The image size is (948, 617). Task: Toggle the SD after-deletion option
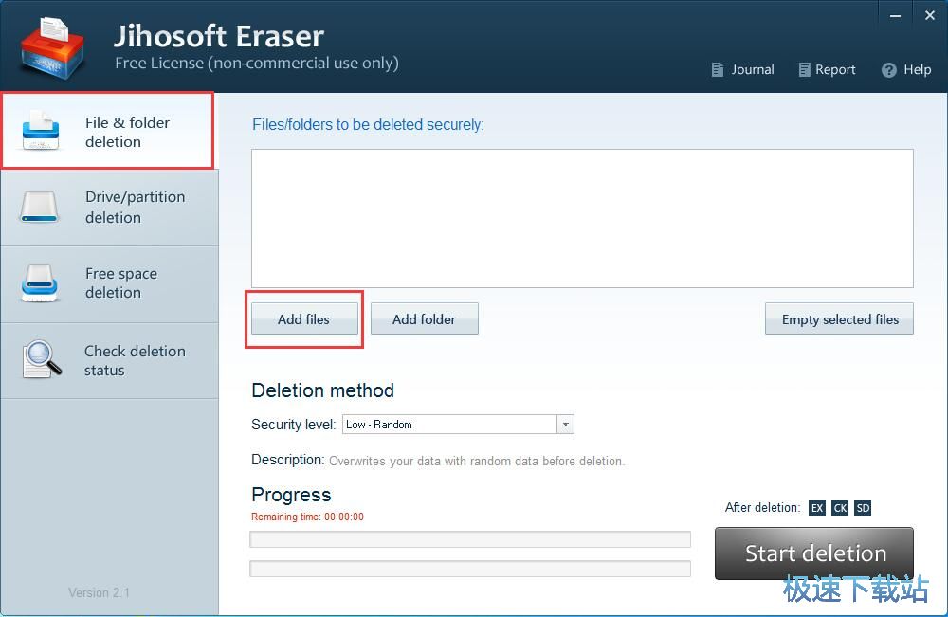(863, 508)
